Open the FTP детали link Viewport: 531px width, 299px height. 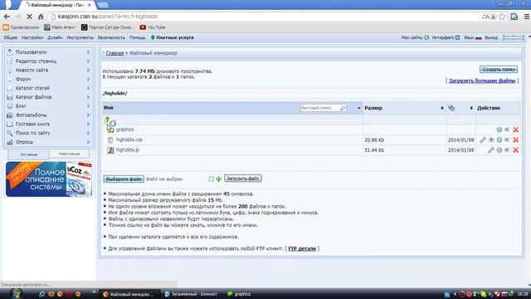[302, 248]
